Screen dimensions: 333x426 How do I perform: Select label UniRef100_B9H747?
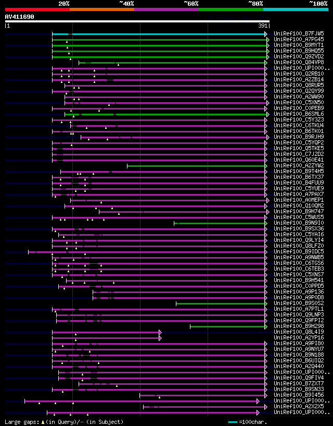point(299,211)
